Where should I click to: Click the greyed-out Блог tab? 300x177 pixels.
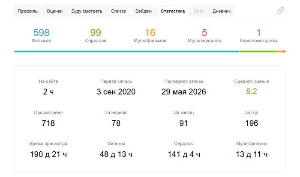point(199,11)
